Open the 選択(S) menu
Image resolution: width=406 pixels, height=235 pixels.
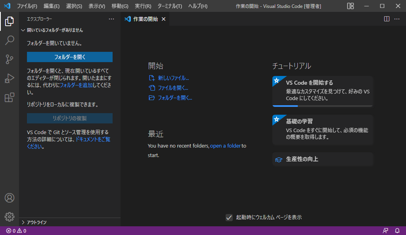74,6
